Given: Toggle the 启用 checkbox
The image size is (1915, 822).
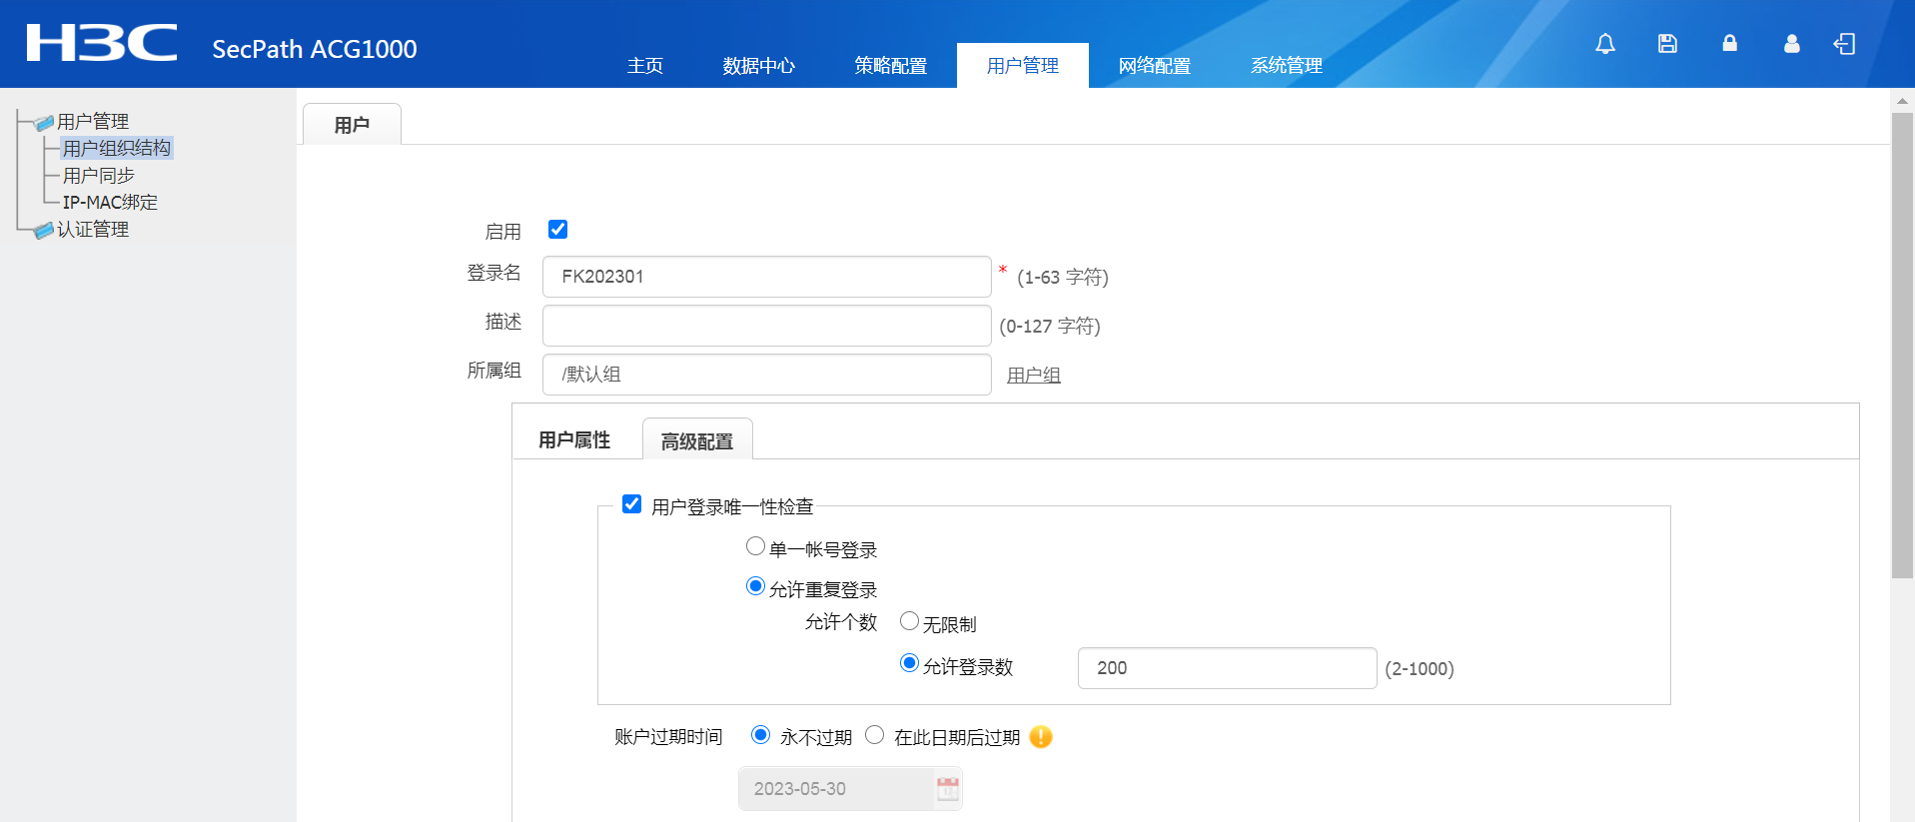Looking at the screenshot, I should (557, 230).
